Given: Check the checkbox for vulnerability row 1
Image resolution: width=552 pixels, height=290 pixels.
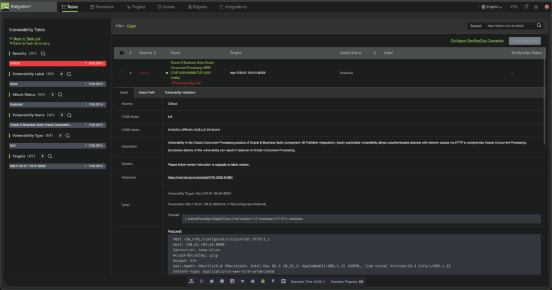Looking at the screenshot, I should pyautogui.click(x=122, y=73).
